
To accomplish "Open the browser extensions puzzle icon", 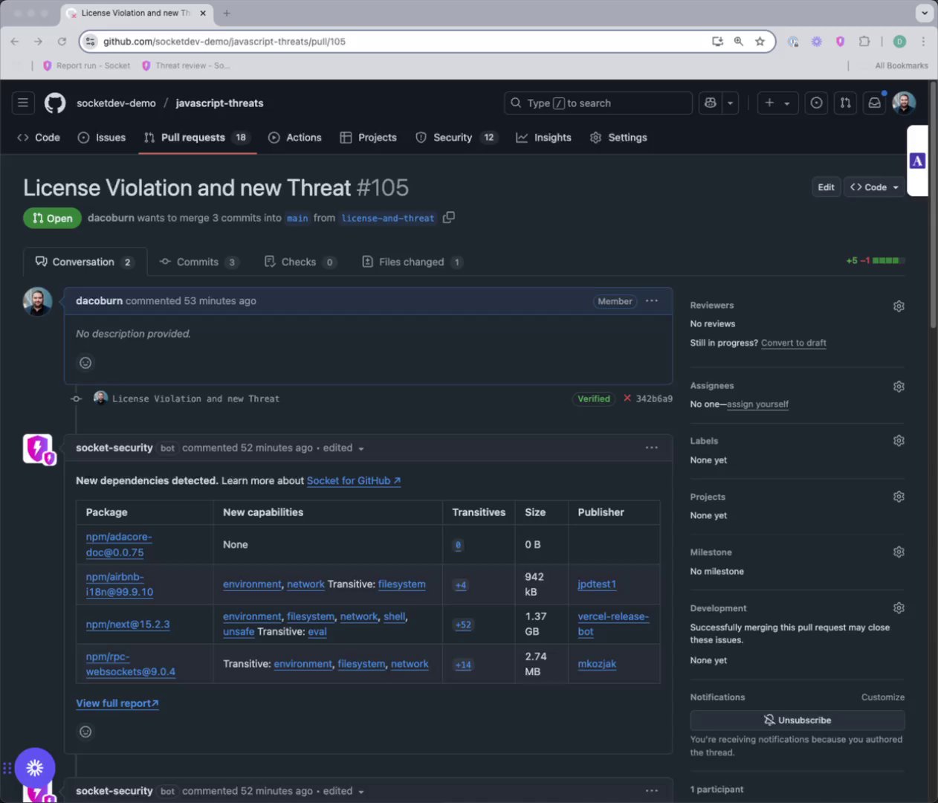I will pyautogui.click(x=864, y=42).
